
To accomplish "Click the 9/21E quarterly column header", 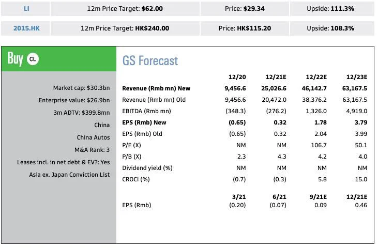I will click(318, 197).
